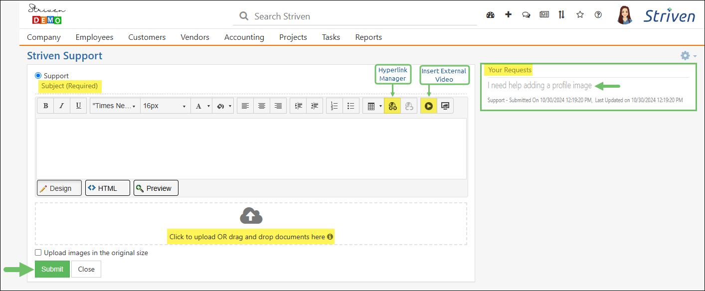Viewport: 705px width, 291px height.
Task: Click the Insert Table icon
Action: [x=370, y=106]
